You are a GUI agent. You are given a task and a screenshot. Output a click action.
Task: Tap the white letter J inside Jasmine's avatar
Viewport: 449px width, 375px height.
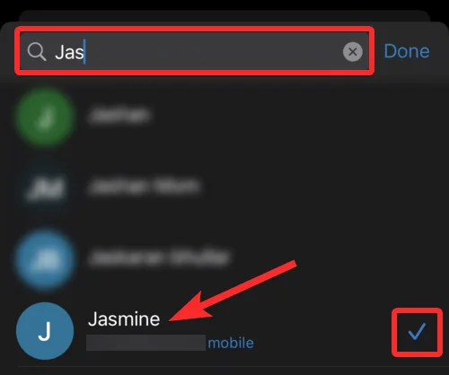[x=45, y=332]
